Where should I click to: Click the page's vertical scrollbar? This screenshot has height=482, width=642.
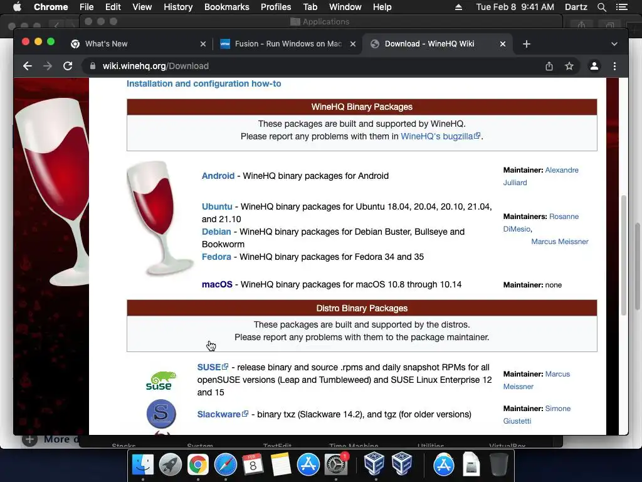624,255
